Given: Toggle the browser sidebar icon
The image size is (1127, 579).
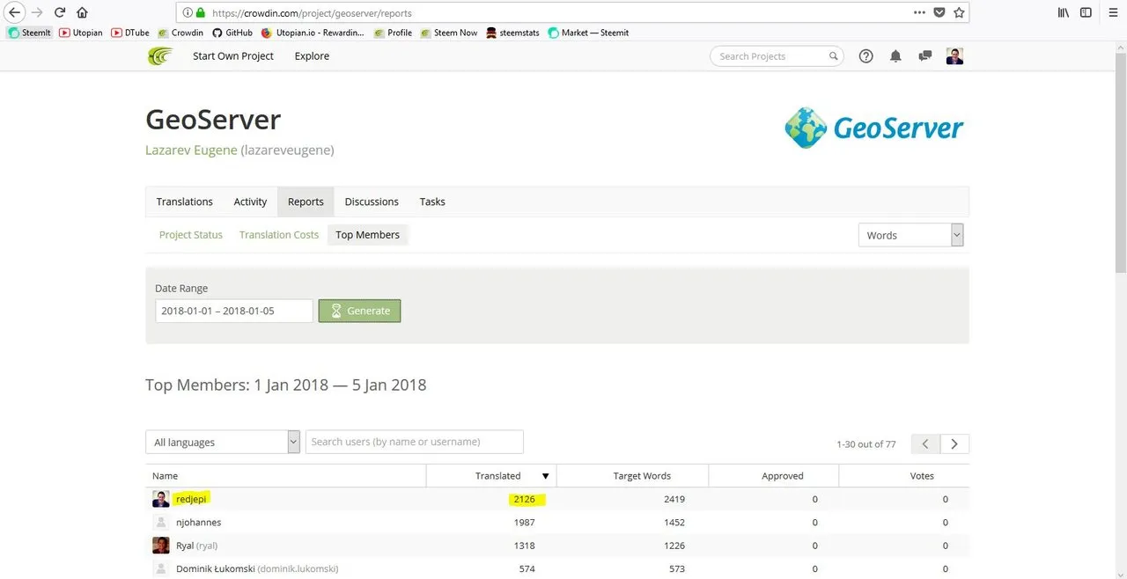Looking at the screenshot, I should (x=1086, y=13).
